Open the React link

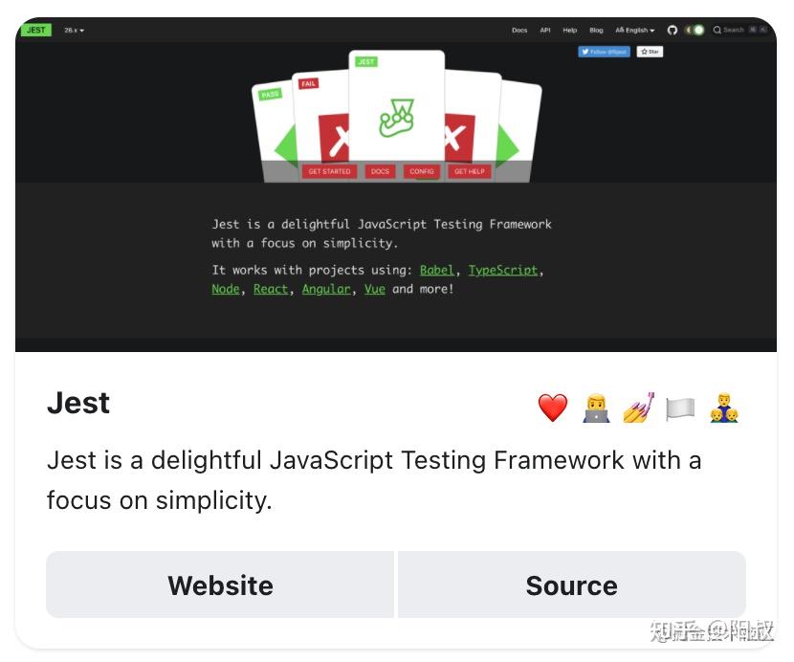(271, 289)
